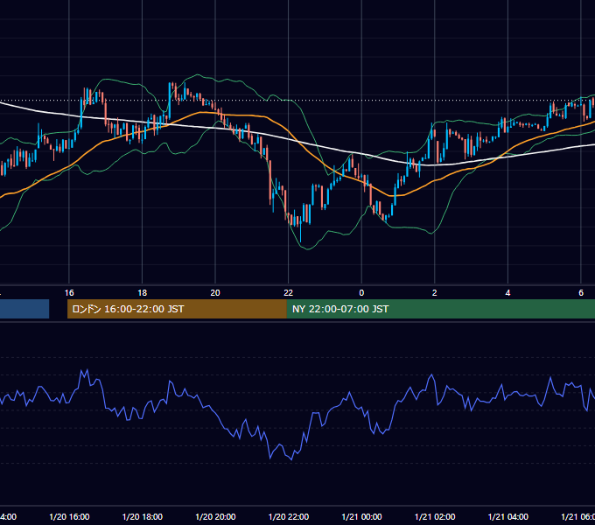Image resolution: width=595 pixels, height=525 pixels.
Task: Click the '22' hour label on price chart axis
Action: click(289, 293)
